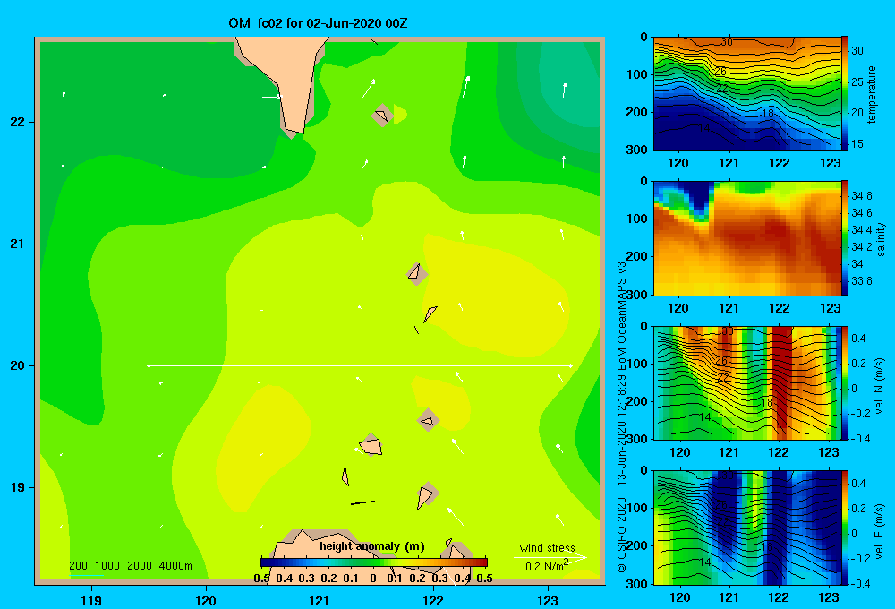Image resolution: width=895 pixels, height=609 pixels.
Task: Click the -0.4 tick on vel. E colorbar
Action: pyautogui.click(x=861, y=583)
